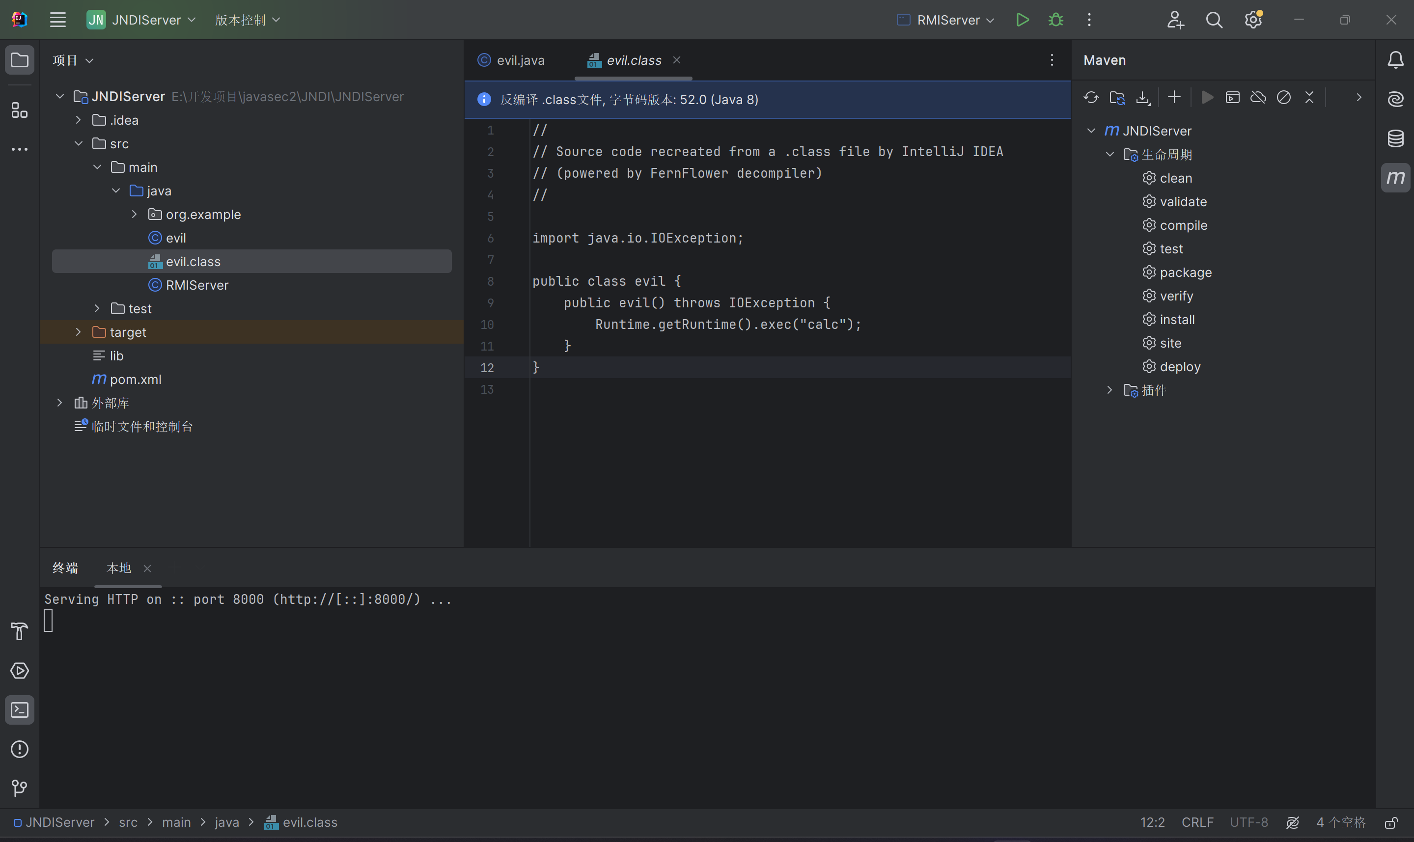Image resolution: width=1414 pixels, height=842 pixels.
Task: Open the Structure tool window
Action: pyautogui.click(x=19, y=110)
